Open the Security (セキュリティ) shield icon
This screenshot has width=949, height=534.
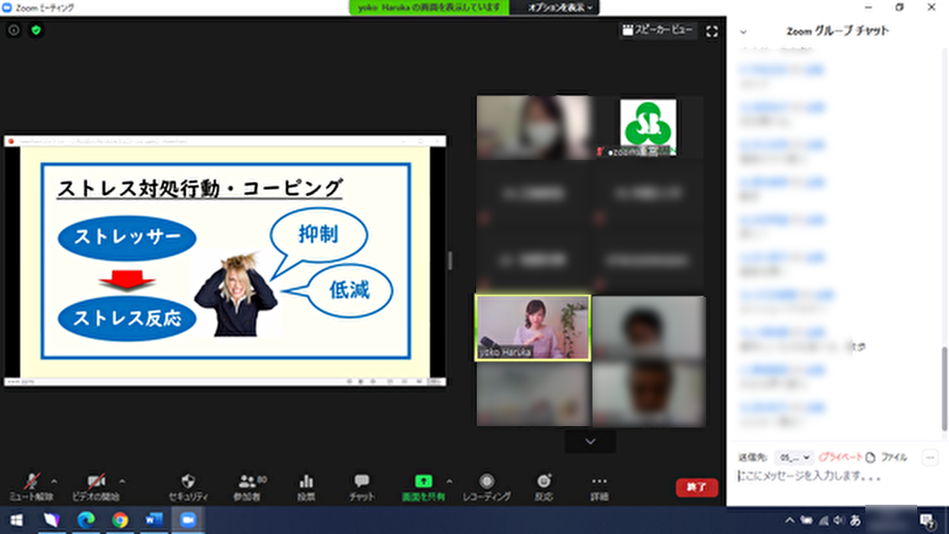(x=187, y=481)
